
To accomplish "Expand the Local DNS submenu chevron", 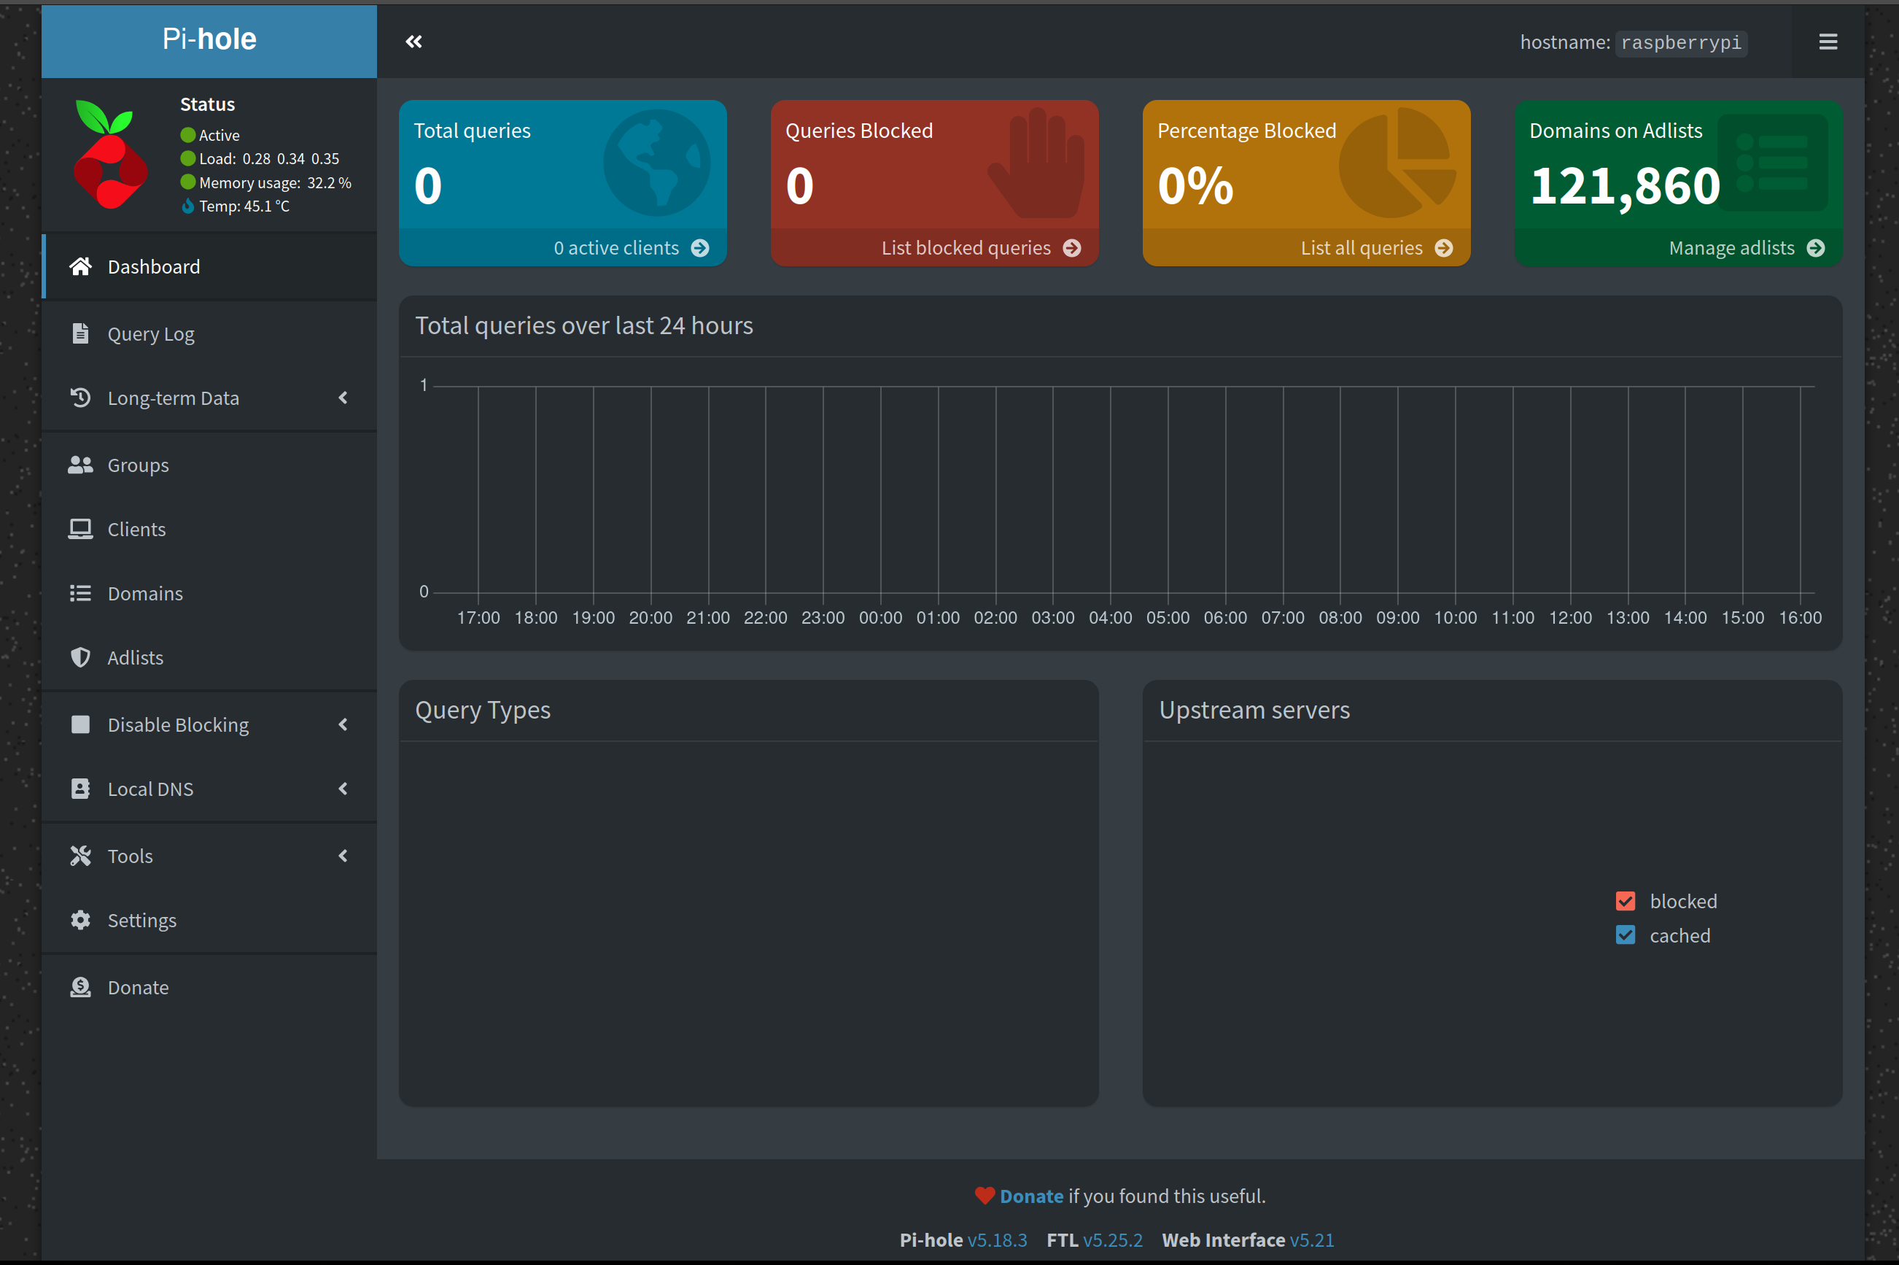I will click(x=343, y=788).
